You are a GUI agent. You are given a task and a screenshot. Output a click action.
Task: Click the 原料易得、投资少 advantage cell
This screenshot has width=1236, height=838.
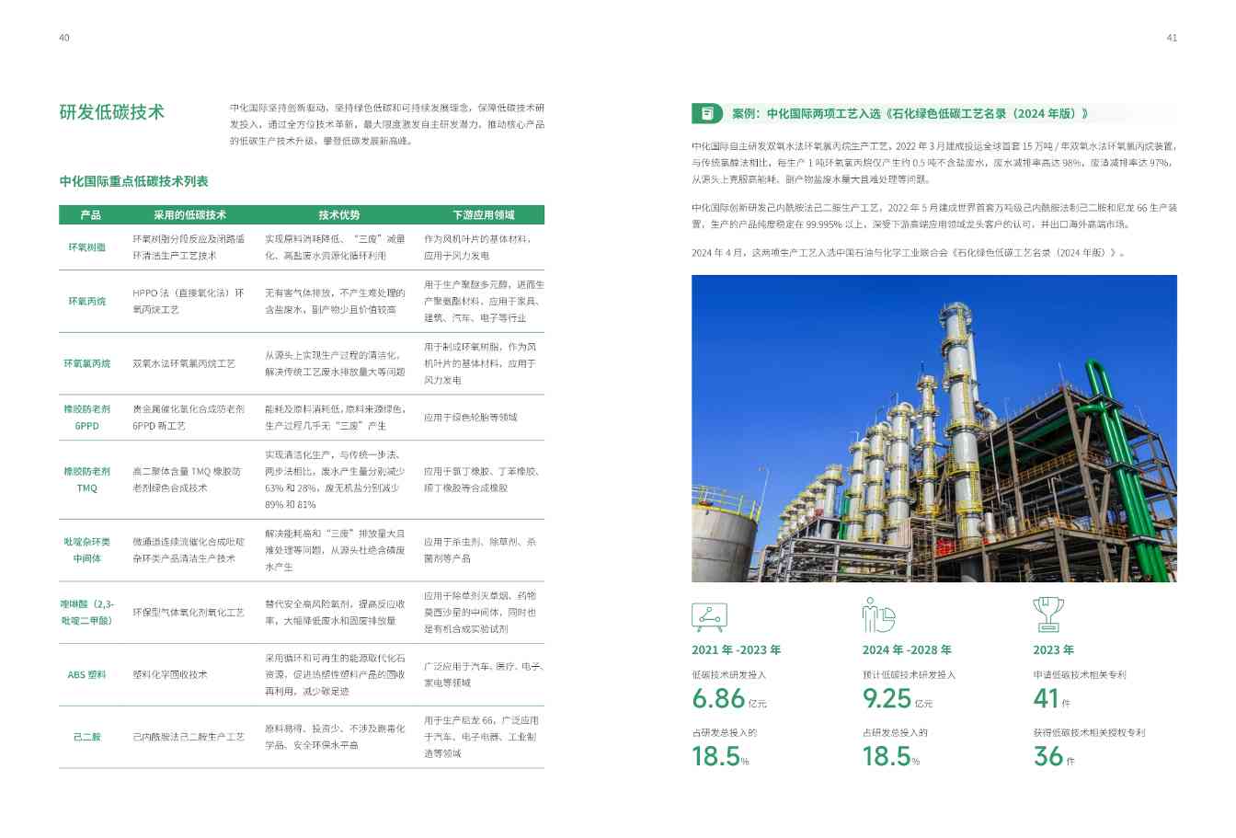click(x=336, y=737)
